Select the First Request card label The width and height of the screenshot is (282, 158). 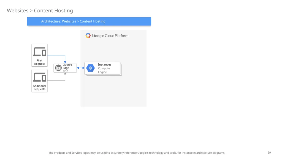point(39,62)
